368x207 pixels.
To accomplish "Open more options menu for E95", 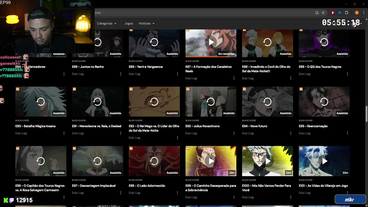I will 347,133.
